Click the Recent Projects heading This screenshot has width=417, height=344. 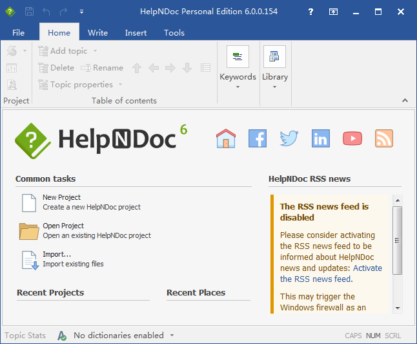(50, 292)
